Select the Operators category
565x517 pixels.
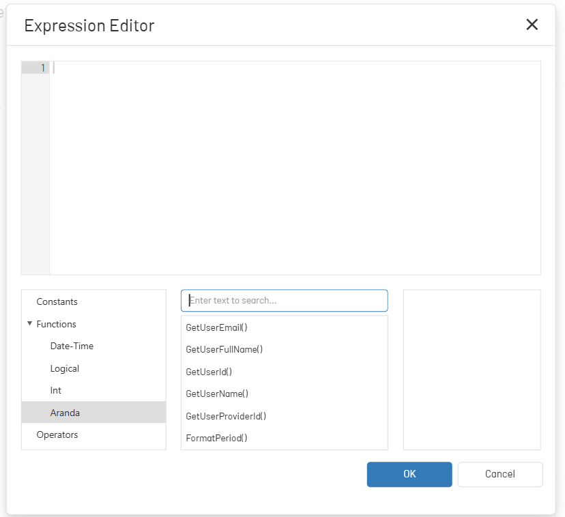pos(57,434)
